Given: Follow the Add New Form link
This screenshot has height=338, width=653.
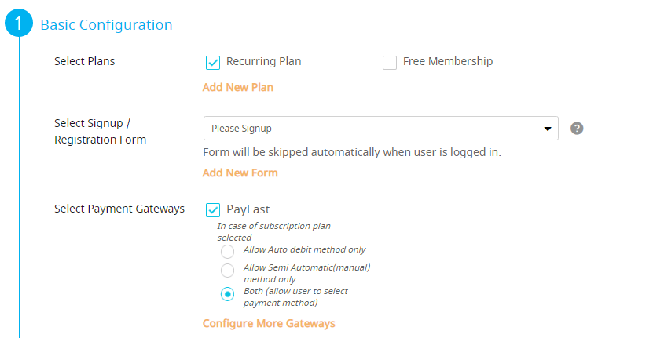Looking at the screenshot, I should [x=240, y=173].
